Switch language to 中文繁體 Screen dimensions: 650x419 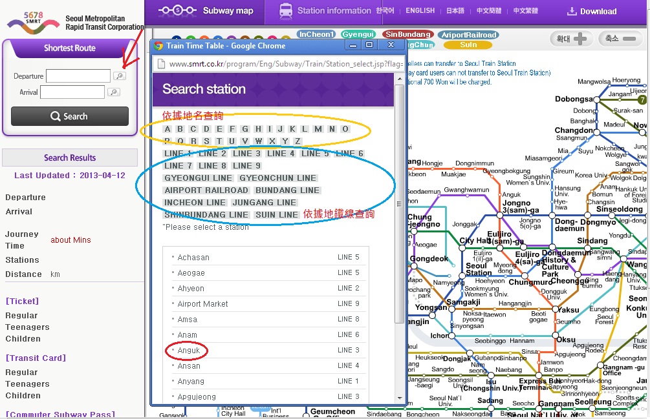pyautogui.click(x=526, y=11)
